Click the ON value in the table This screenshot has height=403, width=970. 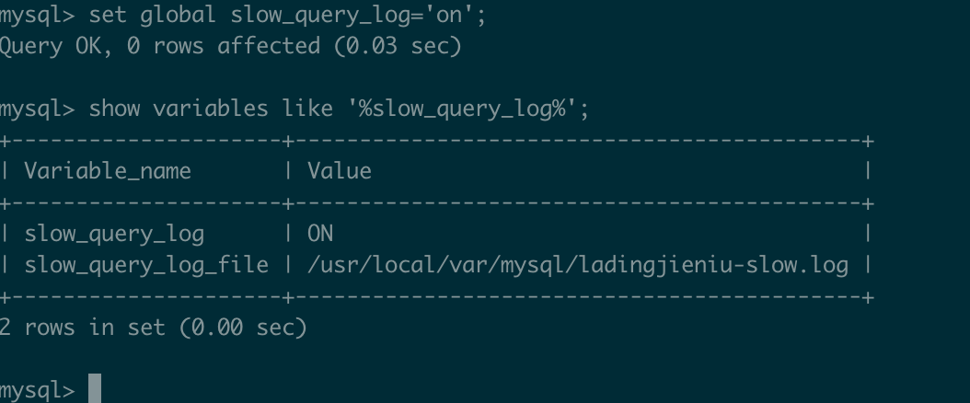(320, 234)
